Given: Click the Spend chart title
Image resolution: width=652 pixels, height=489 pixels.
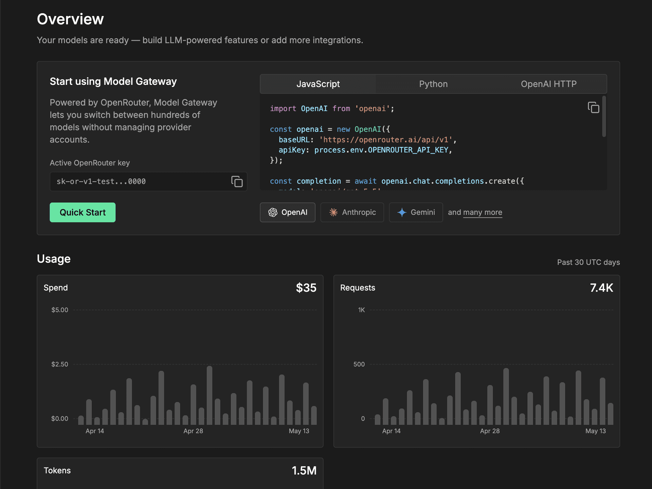Looking at the screenshot, I should [x=56, y=288].
